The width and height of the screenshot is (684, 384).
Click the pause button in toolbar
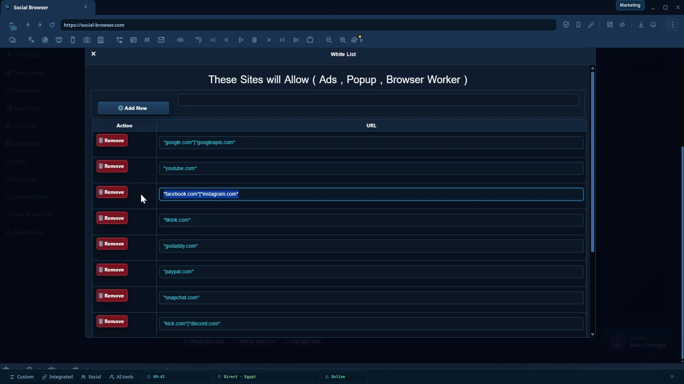pos(254,40)
